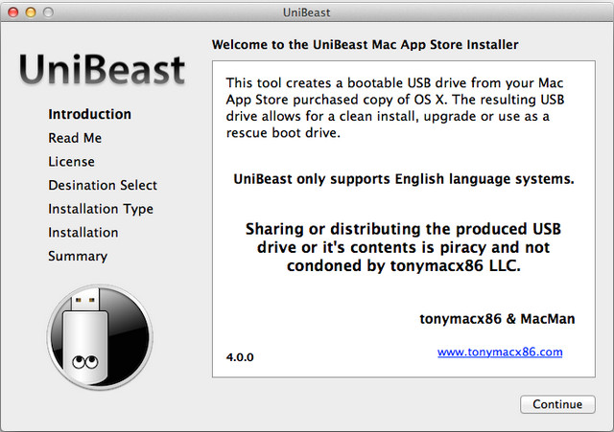
Task: Open the Summary step
Action: click(x=78, y=256)
